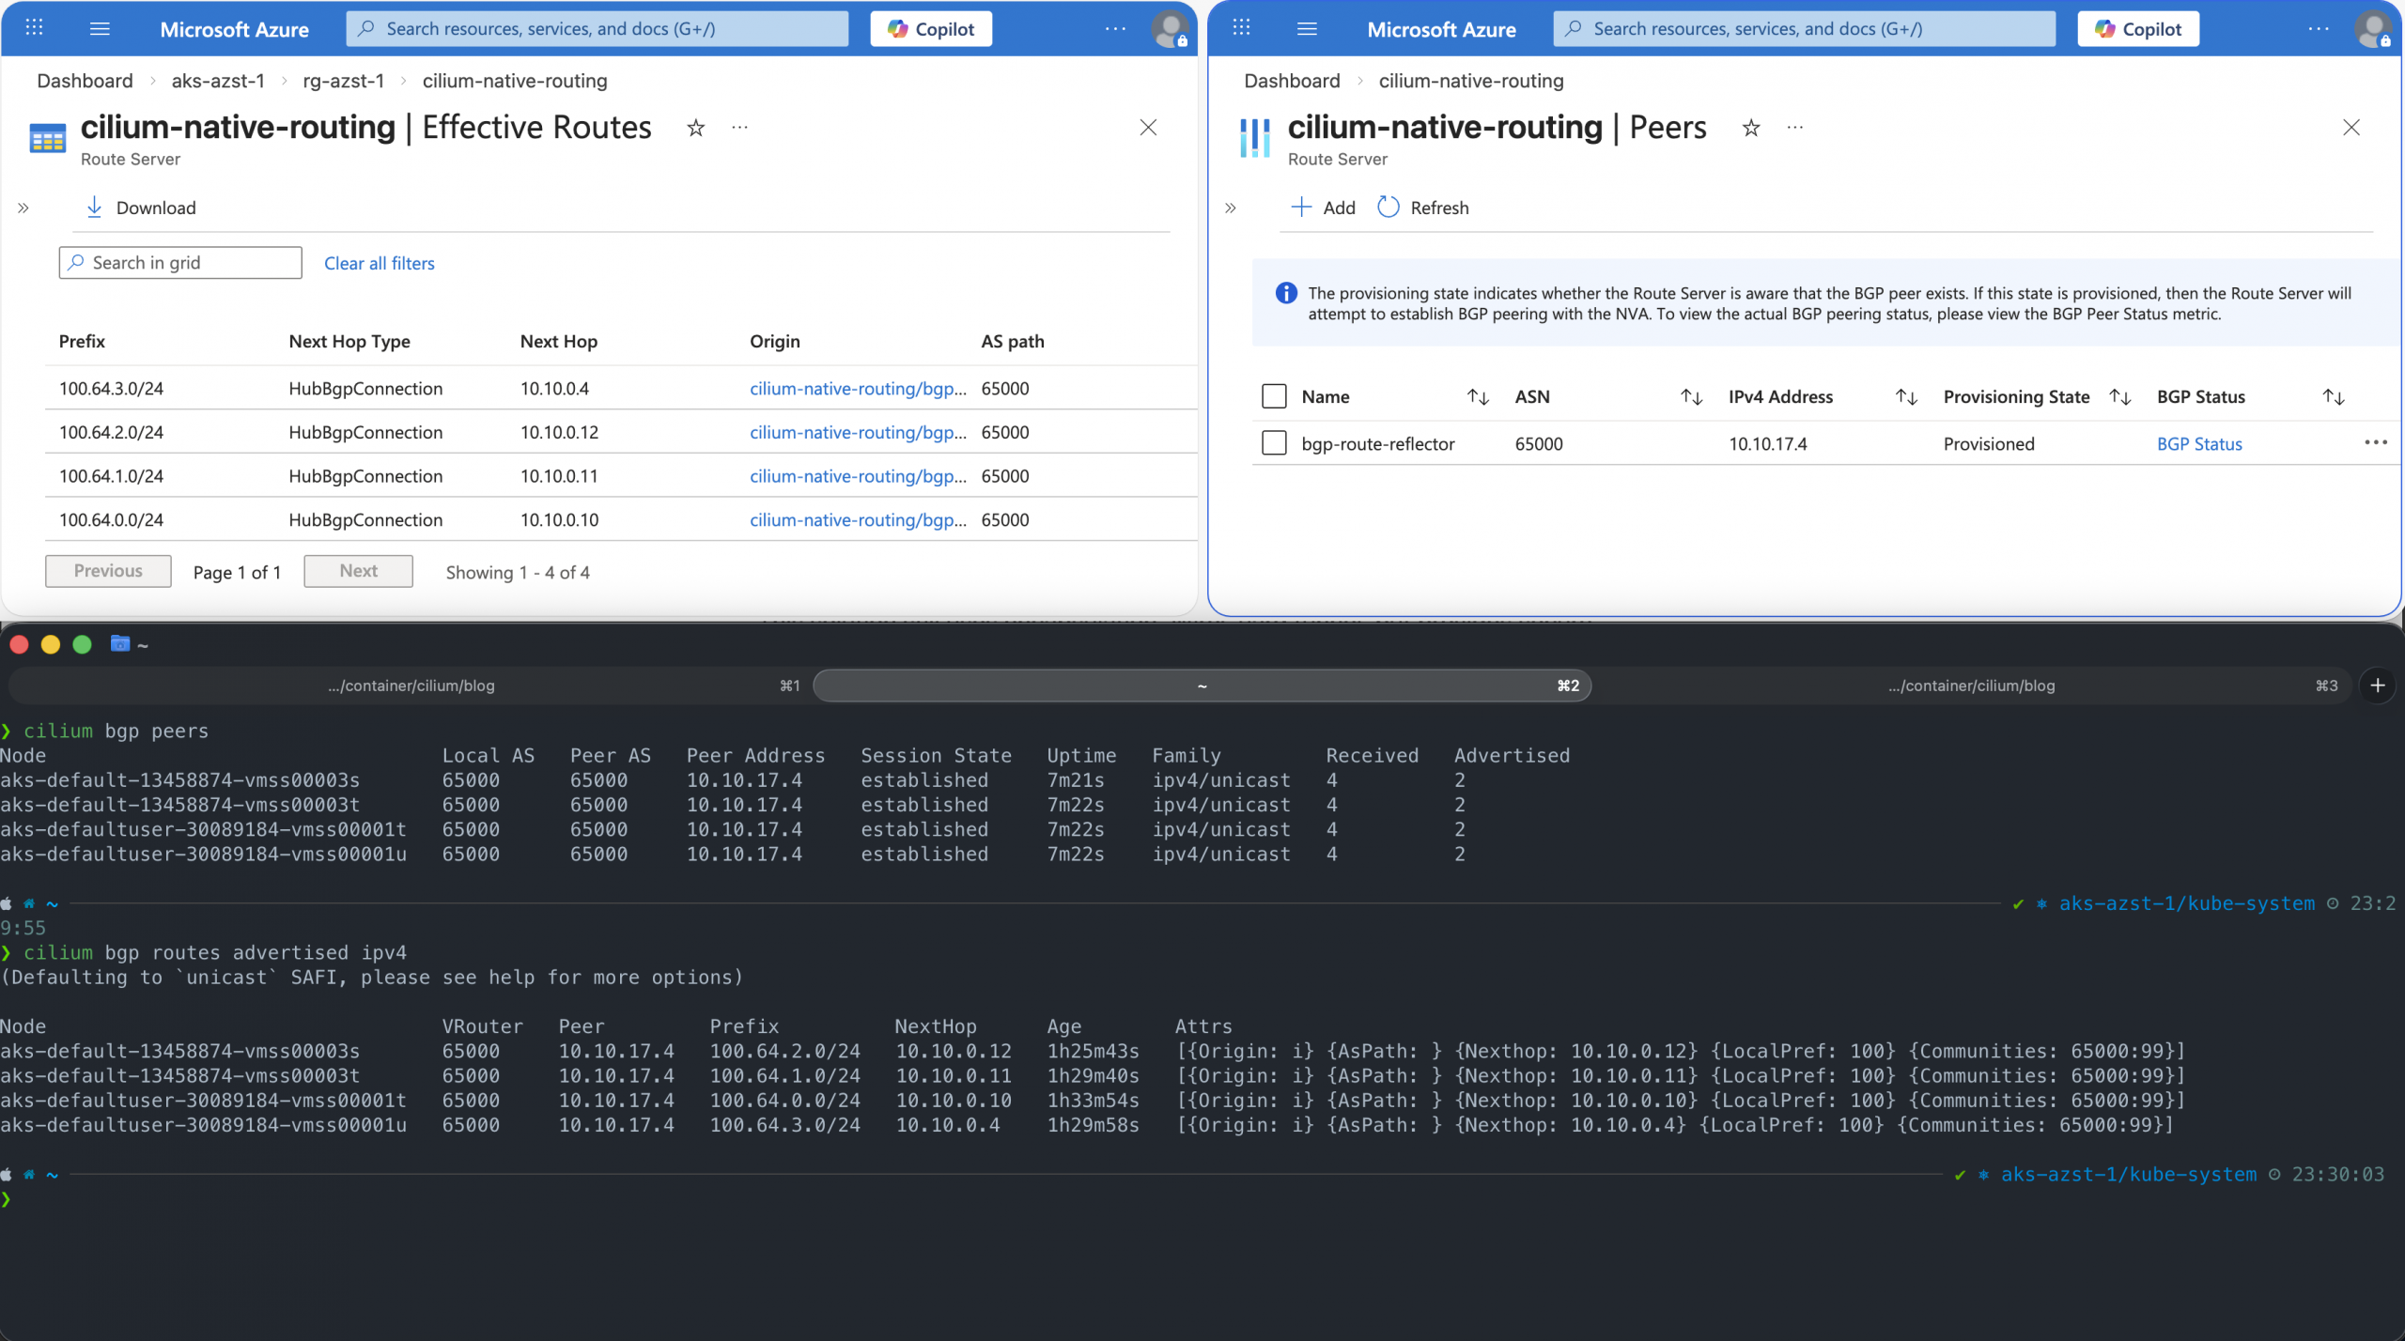Sort peers by ASN column arrows
This screenshot has height=1341, width=2405.
1691,396
